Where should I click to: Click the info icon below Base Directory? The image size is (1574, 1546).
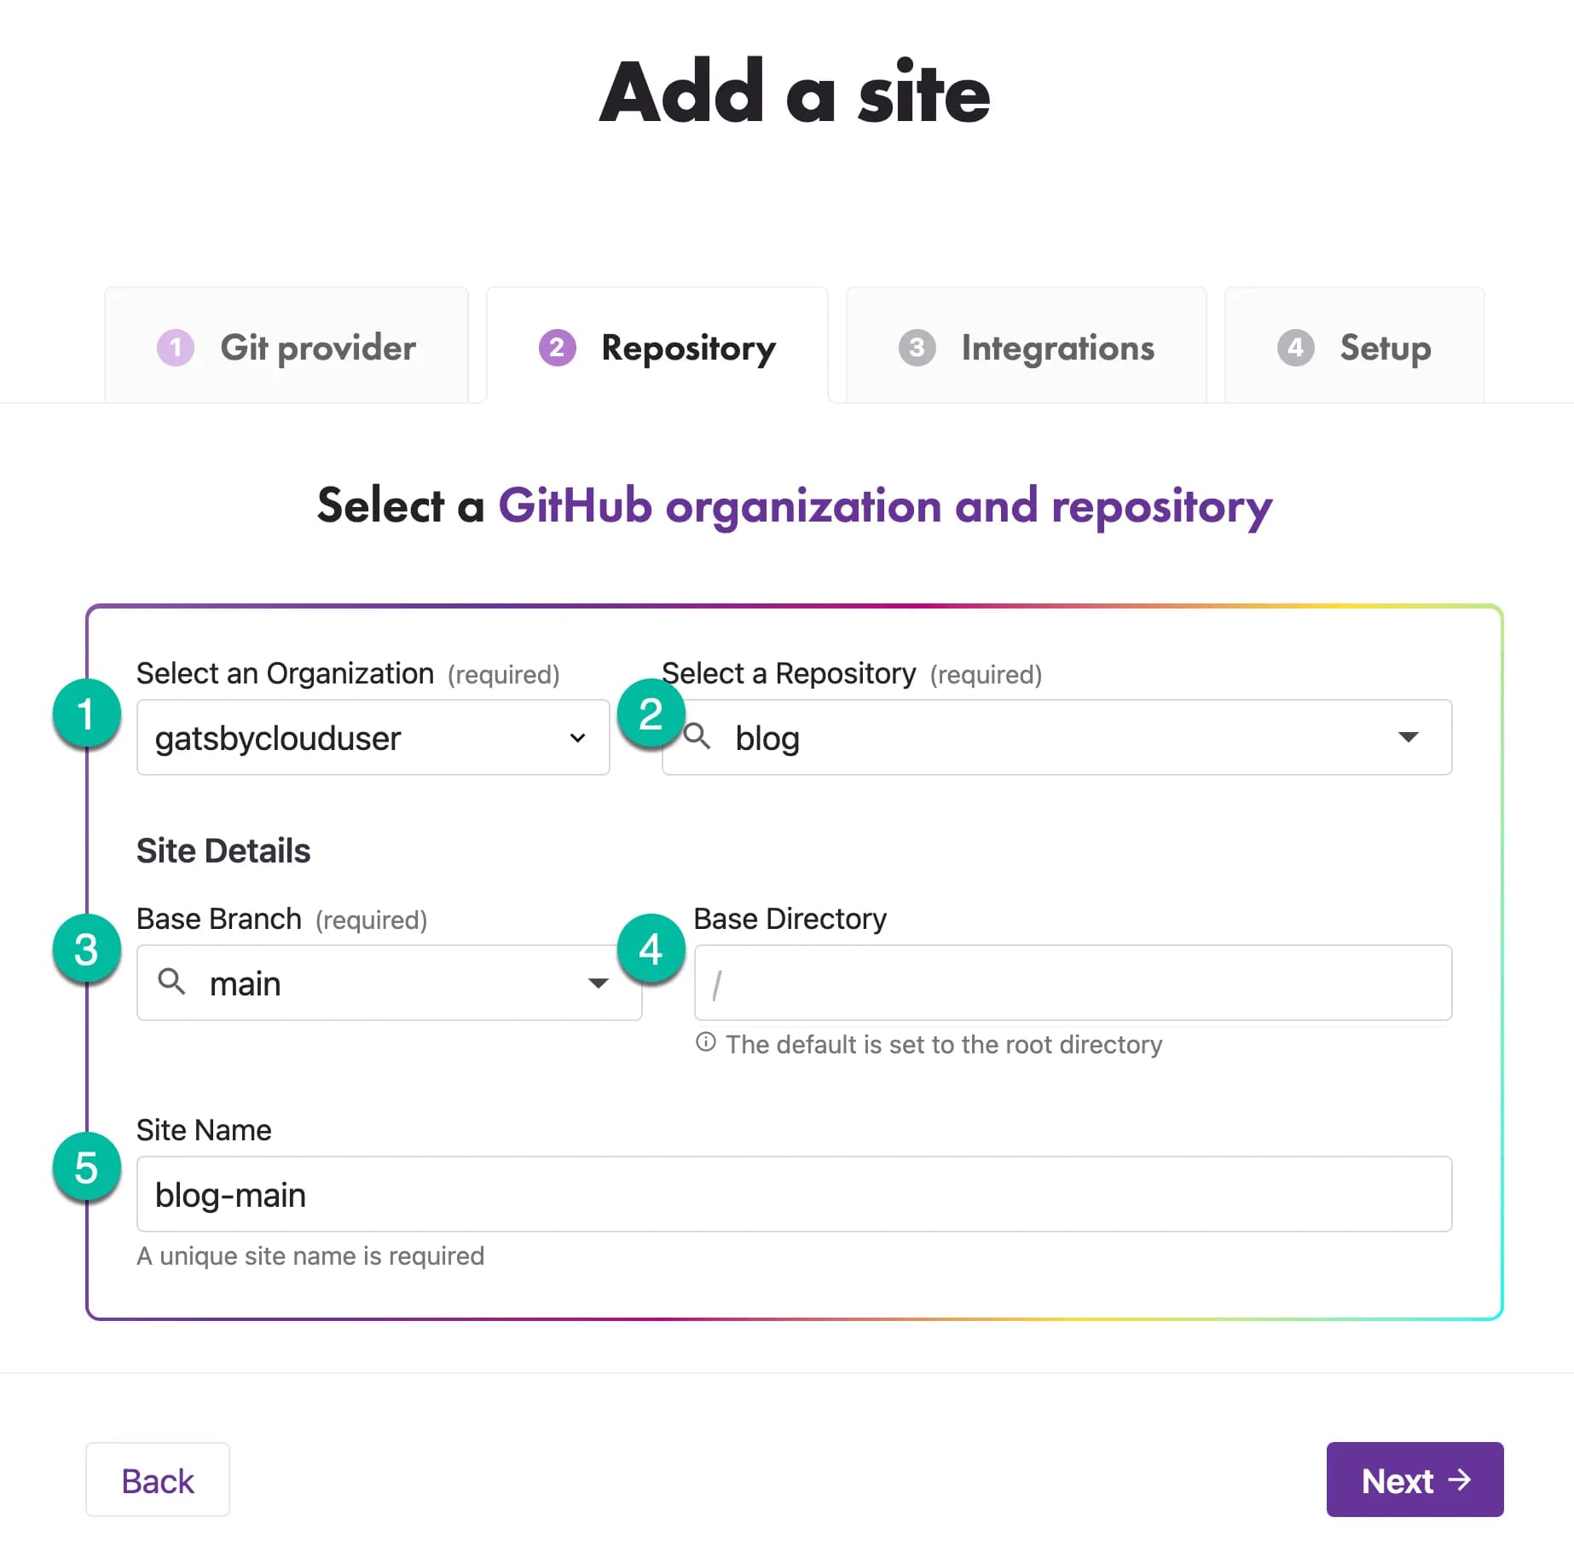tap(705, 1041)
